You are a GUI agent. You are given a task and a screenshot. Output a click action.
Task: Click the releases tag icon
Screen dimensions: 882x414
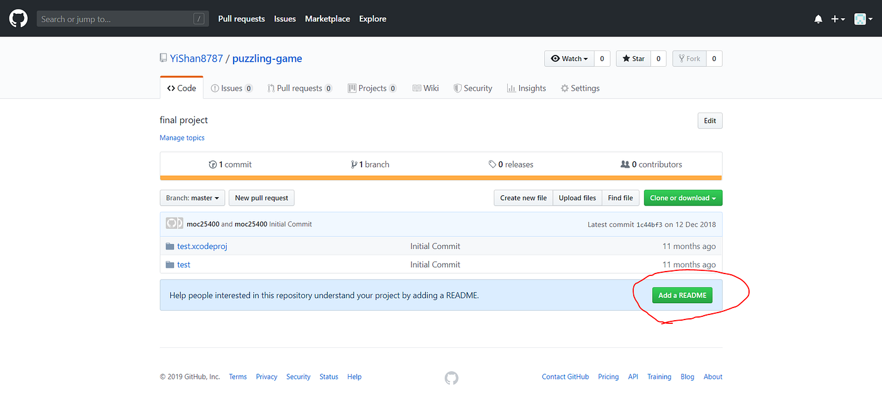(492, 164)
